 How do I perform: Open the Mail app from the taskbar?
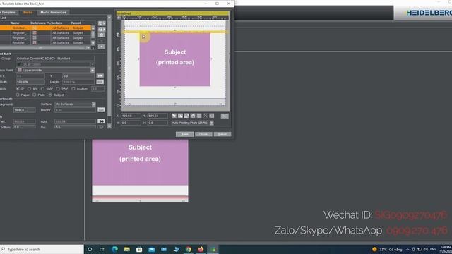tap(152, 249)
